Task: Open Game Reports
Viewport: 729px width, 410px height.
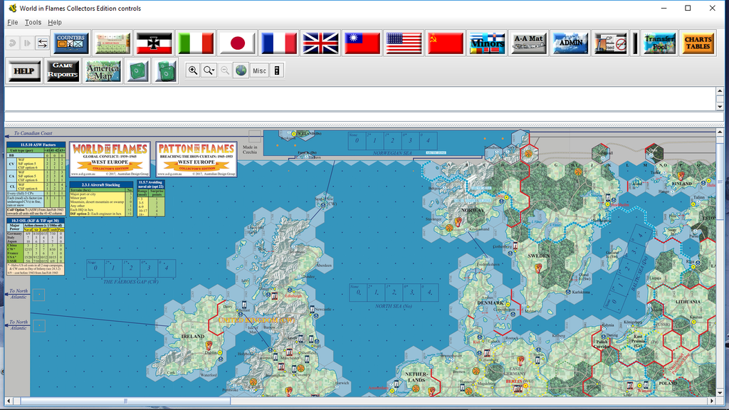Action: click(x=63, y=71)
